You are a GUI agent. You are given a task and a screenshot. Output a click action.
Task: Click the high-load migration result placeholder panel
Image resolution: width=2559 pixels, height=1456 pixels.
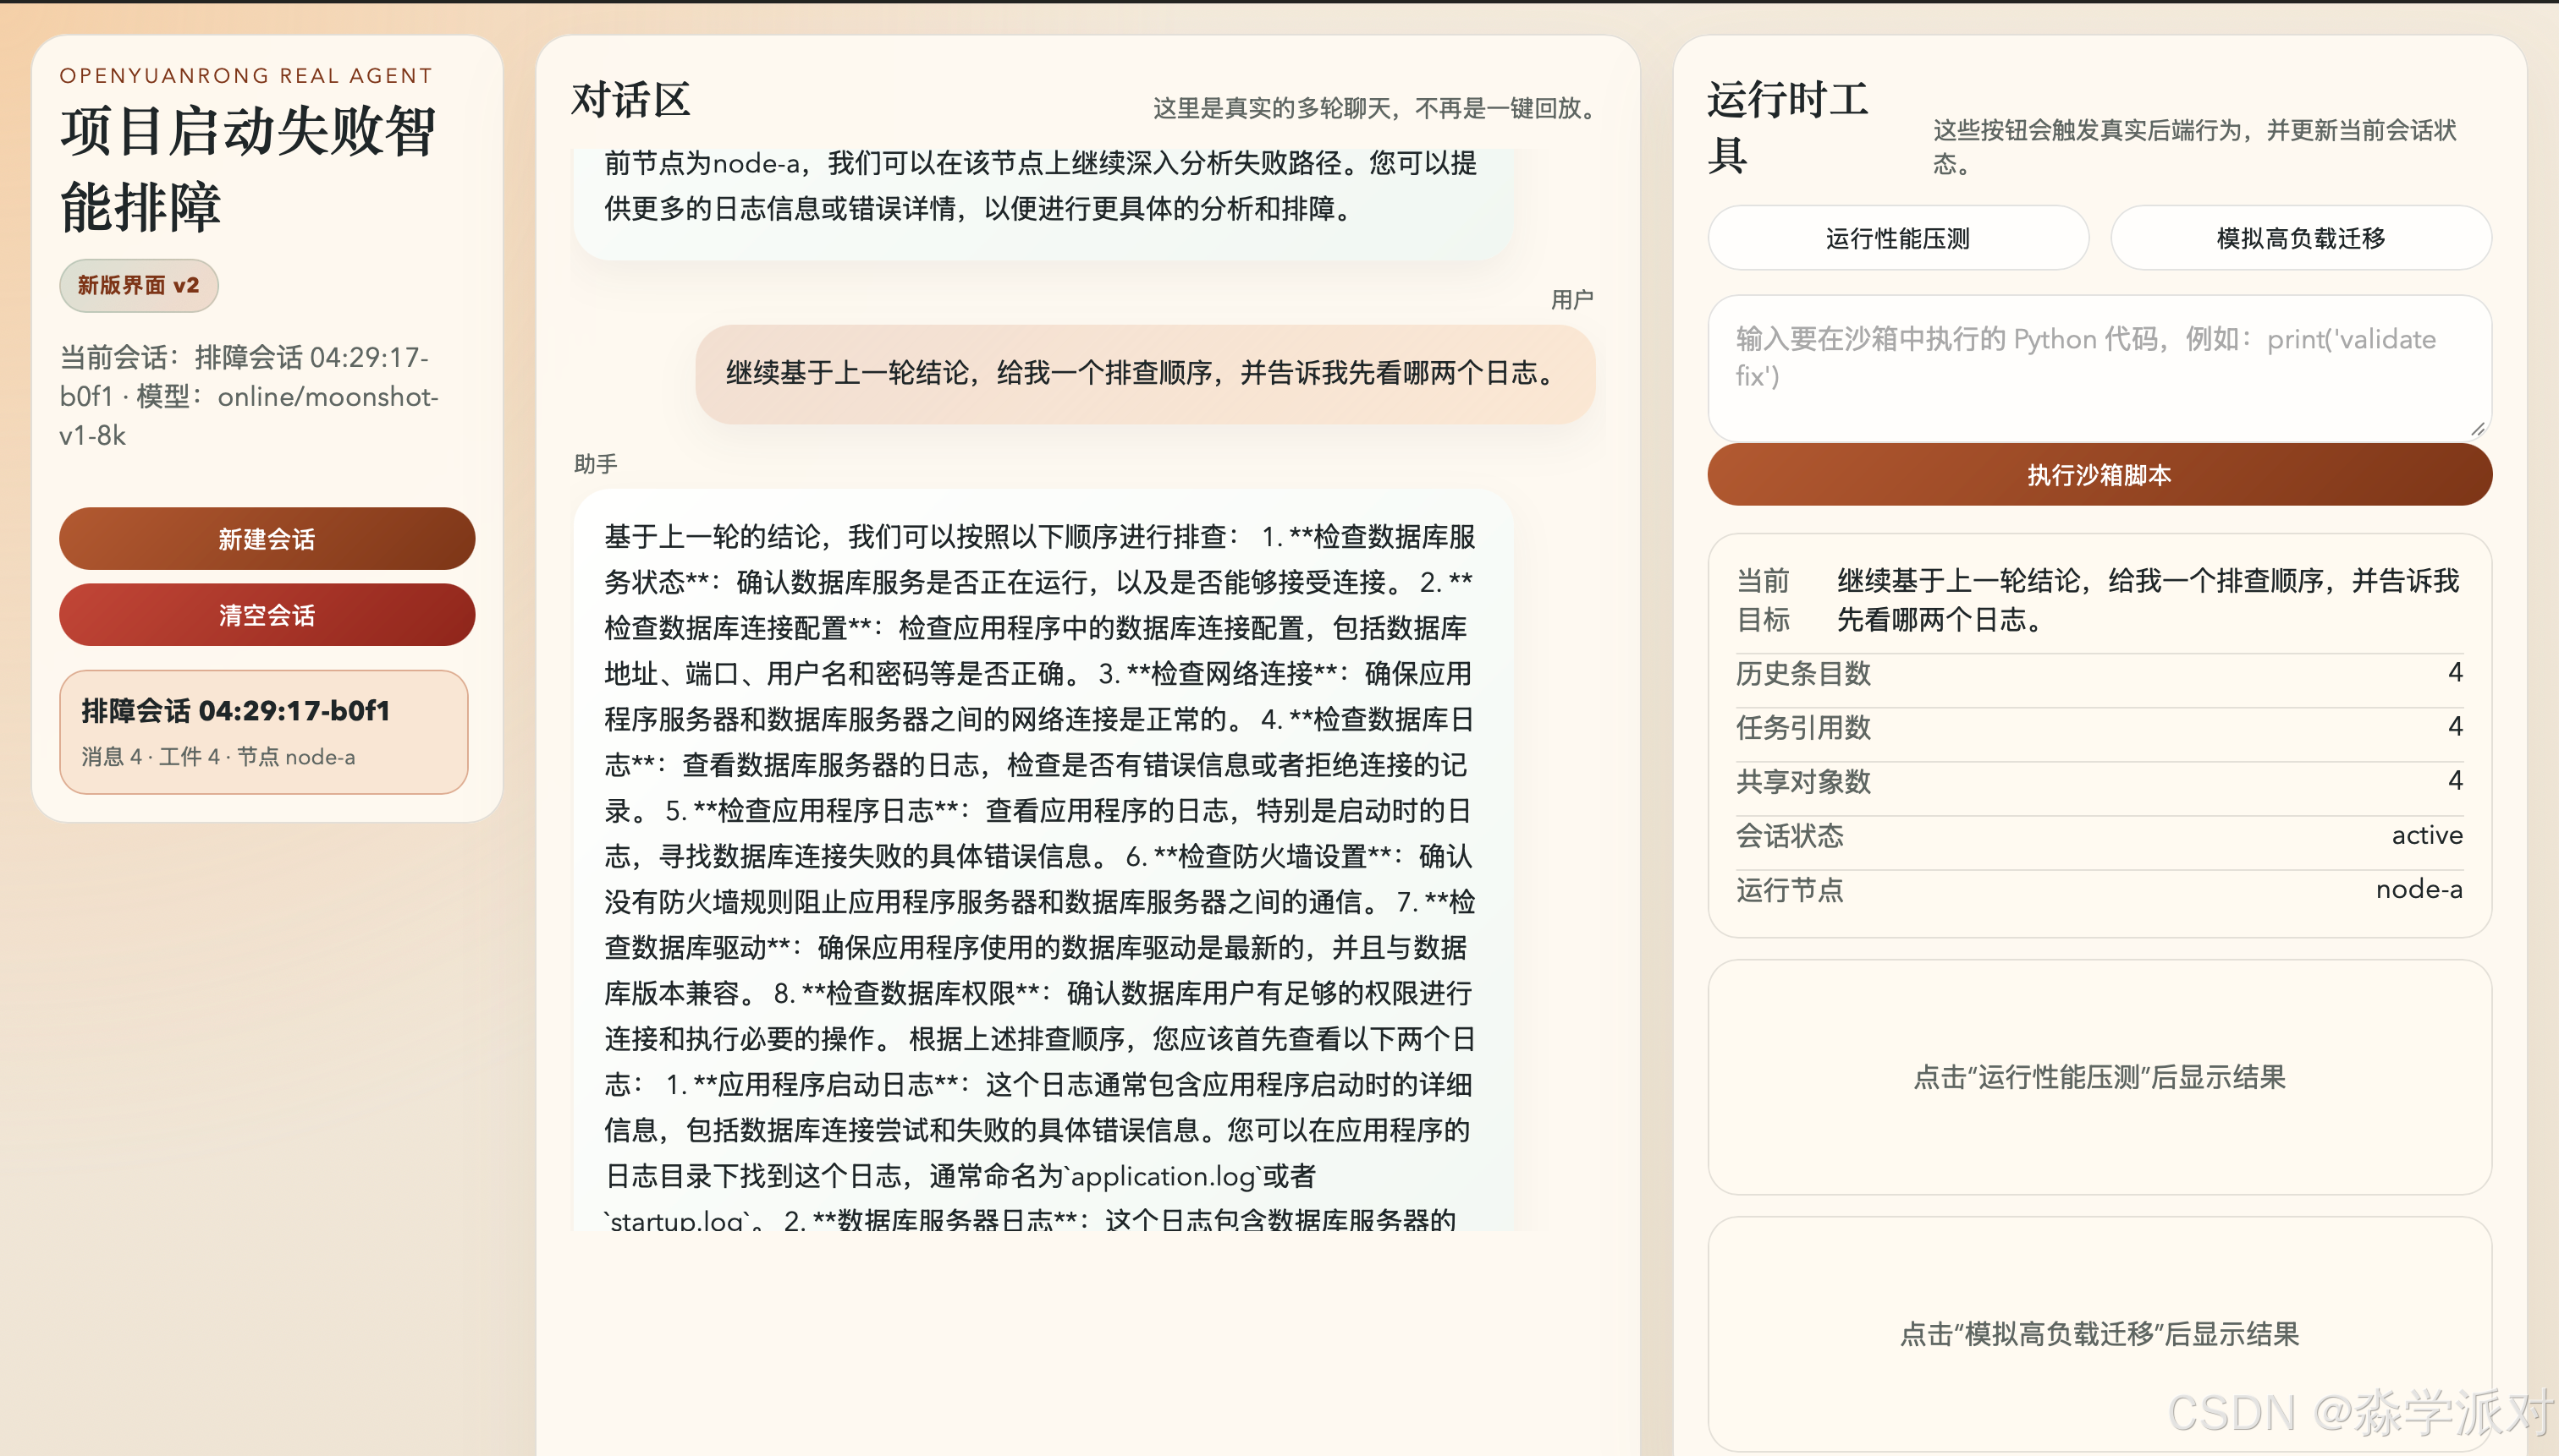[2099, 1333]
